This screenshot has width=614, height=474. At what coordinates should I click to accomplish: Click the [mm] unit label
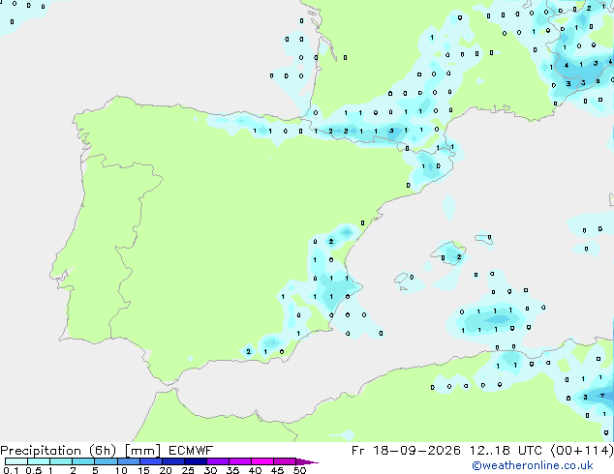[x=142, y=451]
